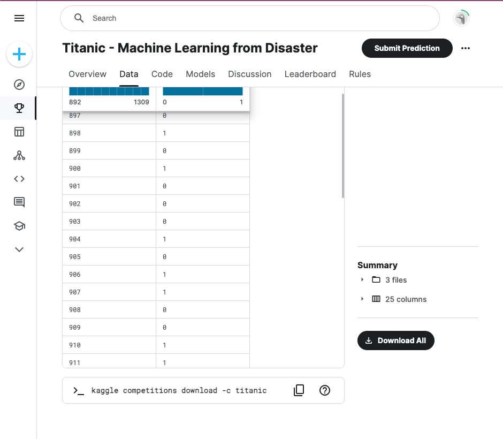Open the user profile avatar

pyautogui.click(x=461, y=18)
